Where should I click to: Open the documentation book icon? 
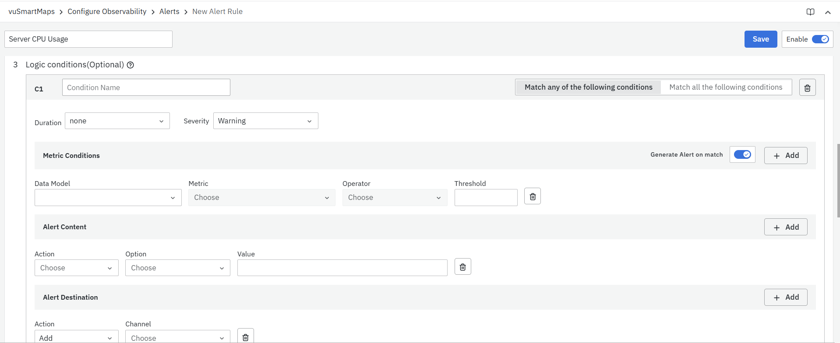coord(810,12)
